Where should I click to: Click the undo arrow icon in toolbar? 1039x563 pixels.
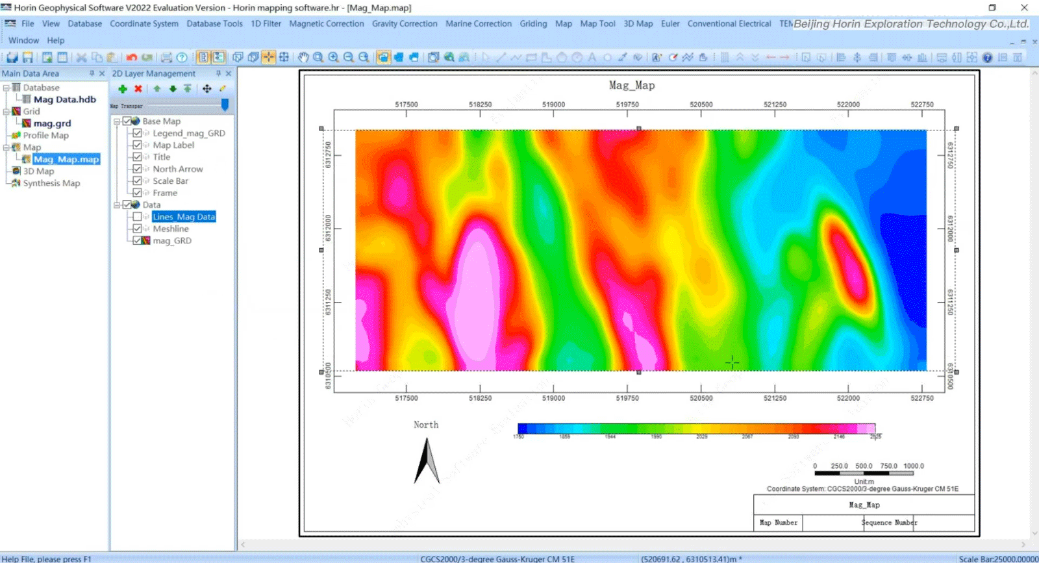pyautogui.click(x=132, y=57)
